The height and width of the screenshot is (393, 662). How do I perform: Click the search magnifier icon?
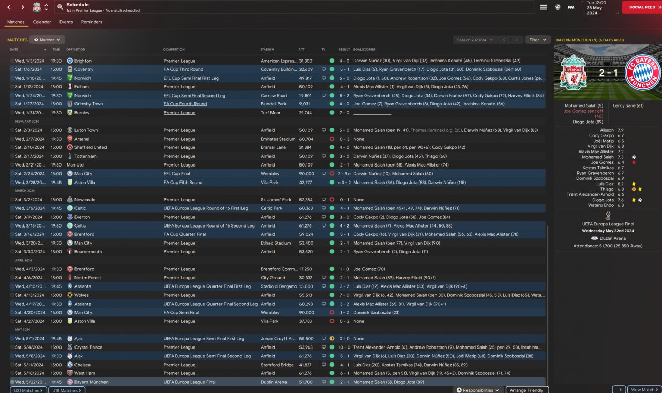60,7
